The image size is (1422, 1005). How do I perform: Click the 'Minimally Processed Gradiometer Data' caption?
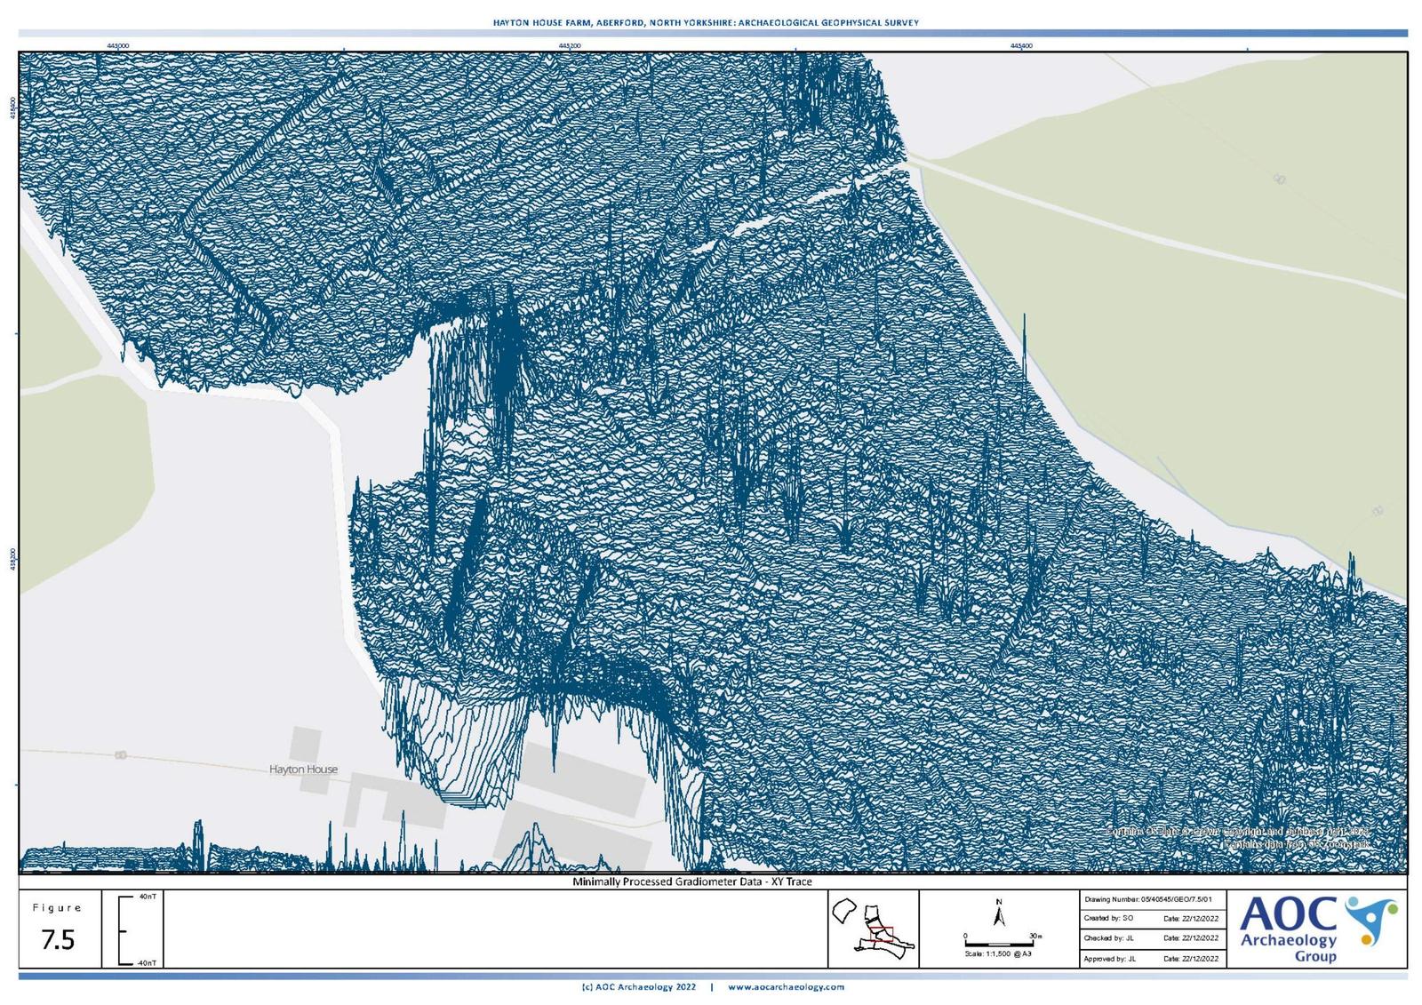pyautogui.click(x=691, y=881)
